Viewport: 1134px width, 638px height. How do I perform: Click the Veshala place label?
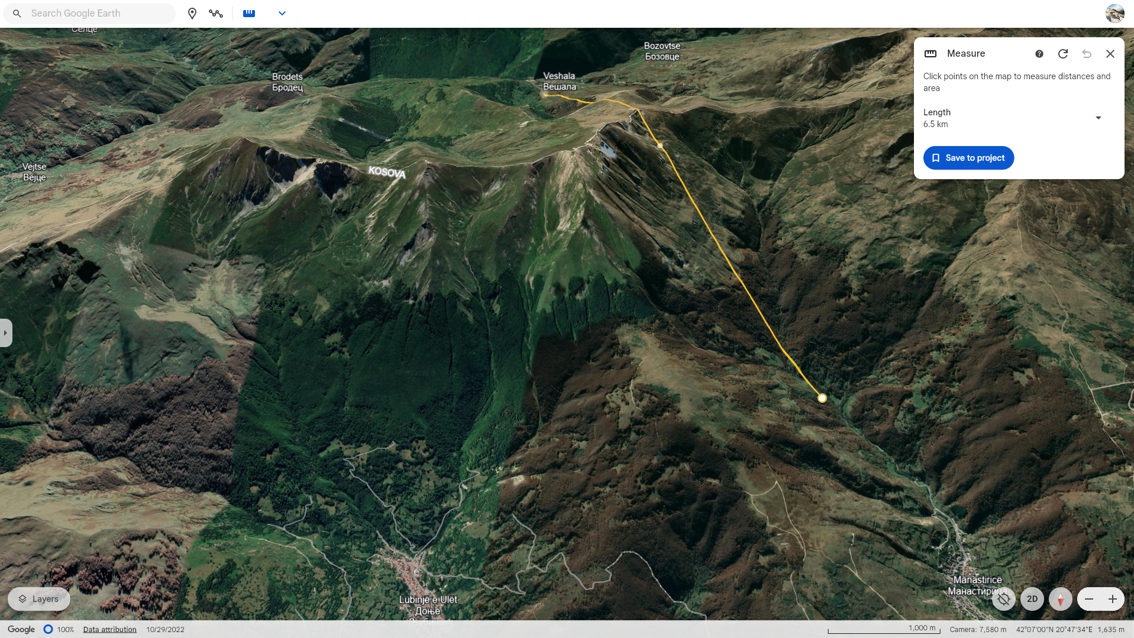[x=559, y=81]
